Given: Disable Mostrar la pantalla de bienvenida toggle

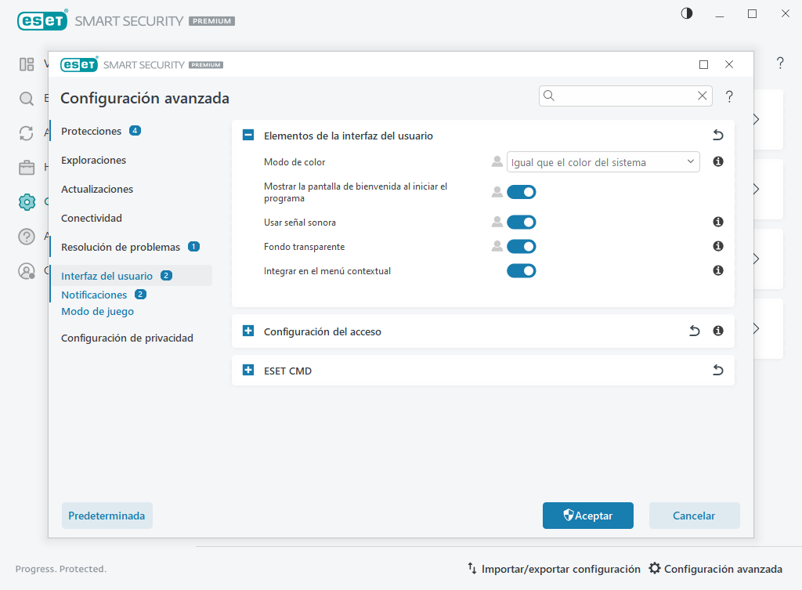Looking at the screenshot, I should click(x=521, y=192).
